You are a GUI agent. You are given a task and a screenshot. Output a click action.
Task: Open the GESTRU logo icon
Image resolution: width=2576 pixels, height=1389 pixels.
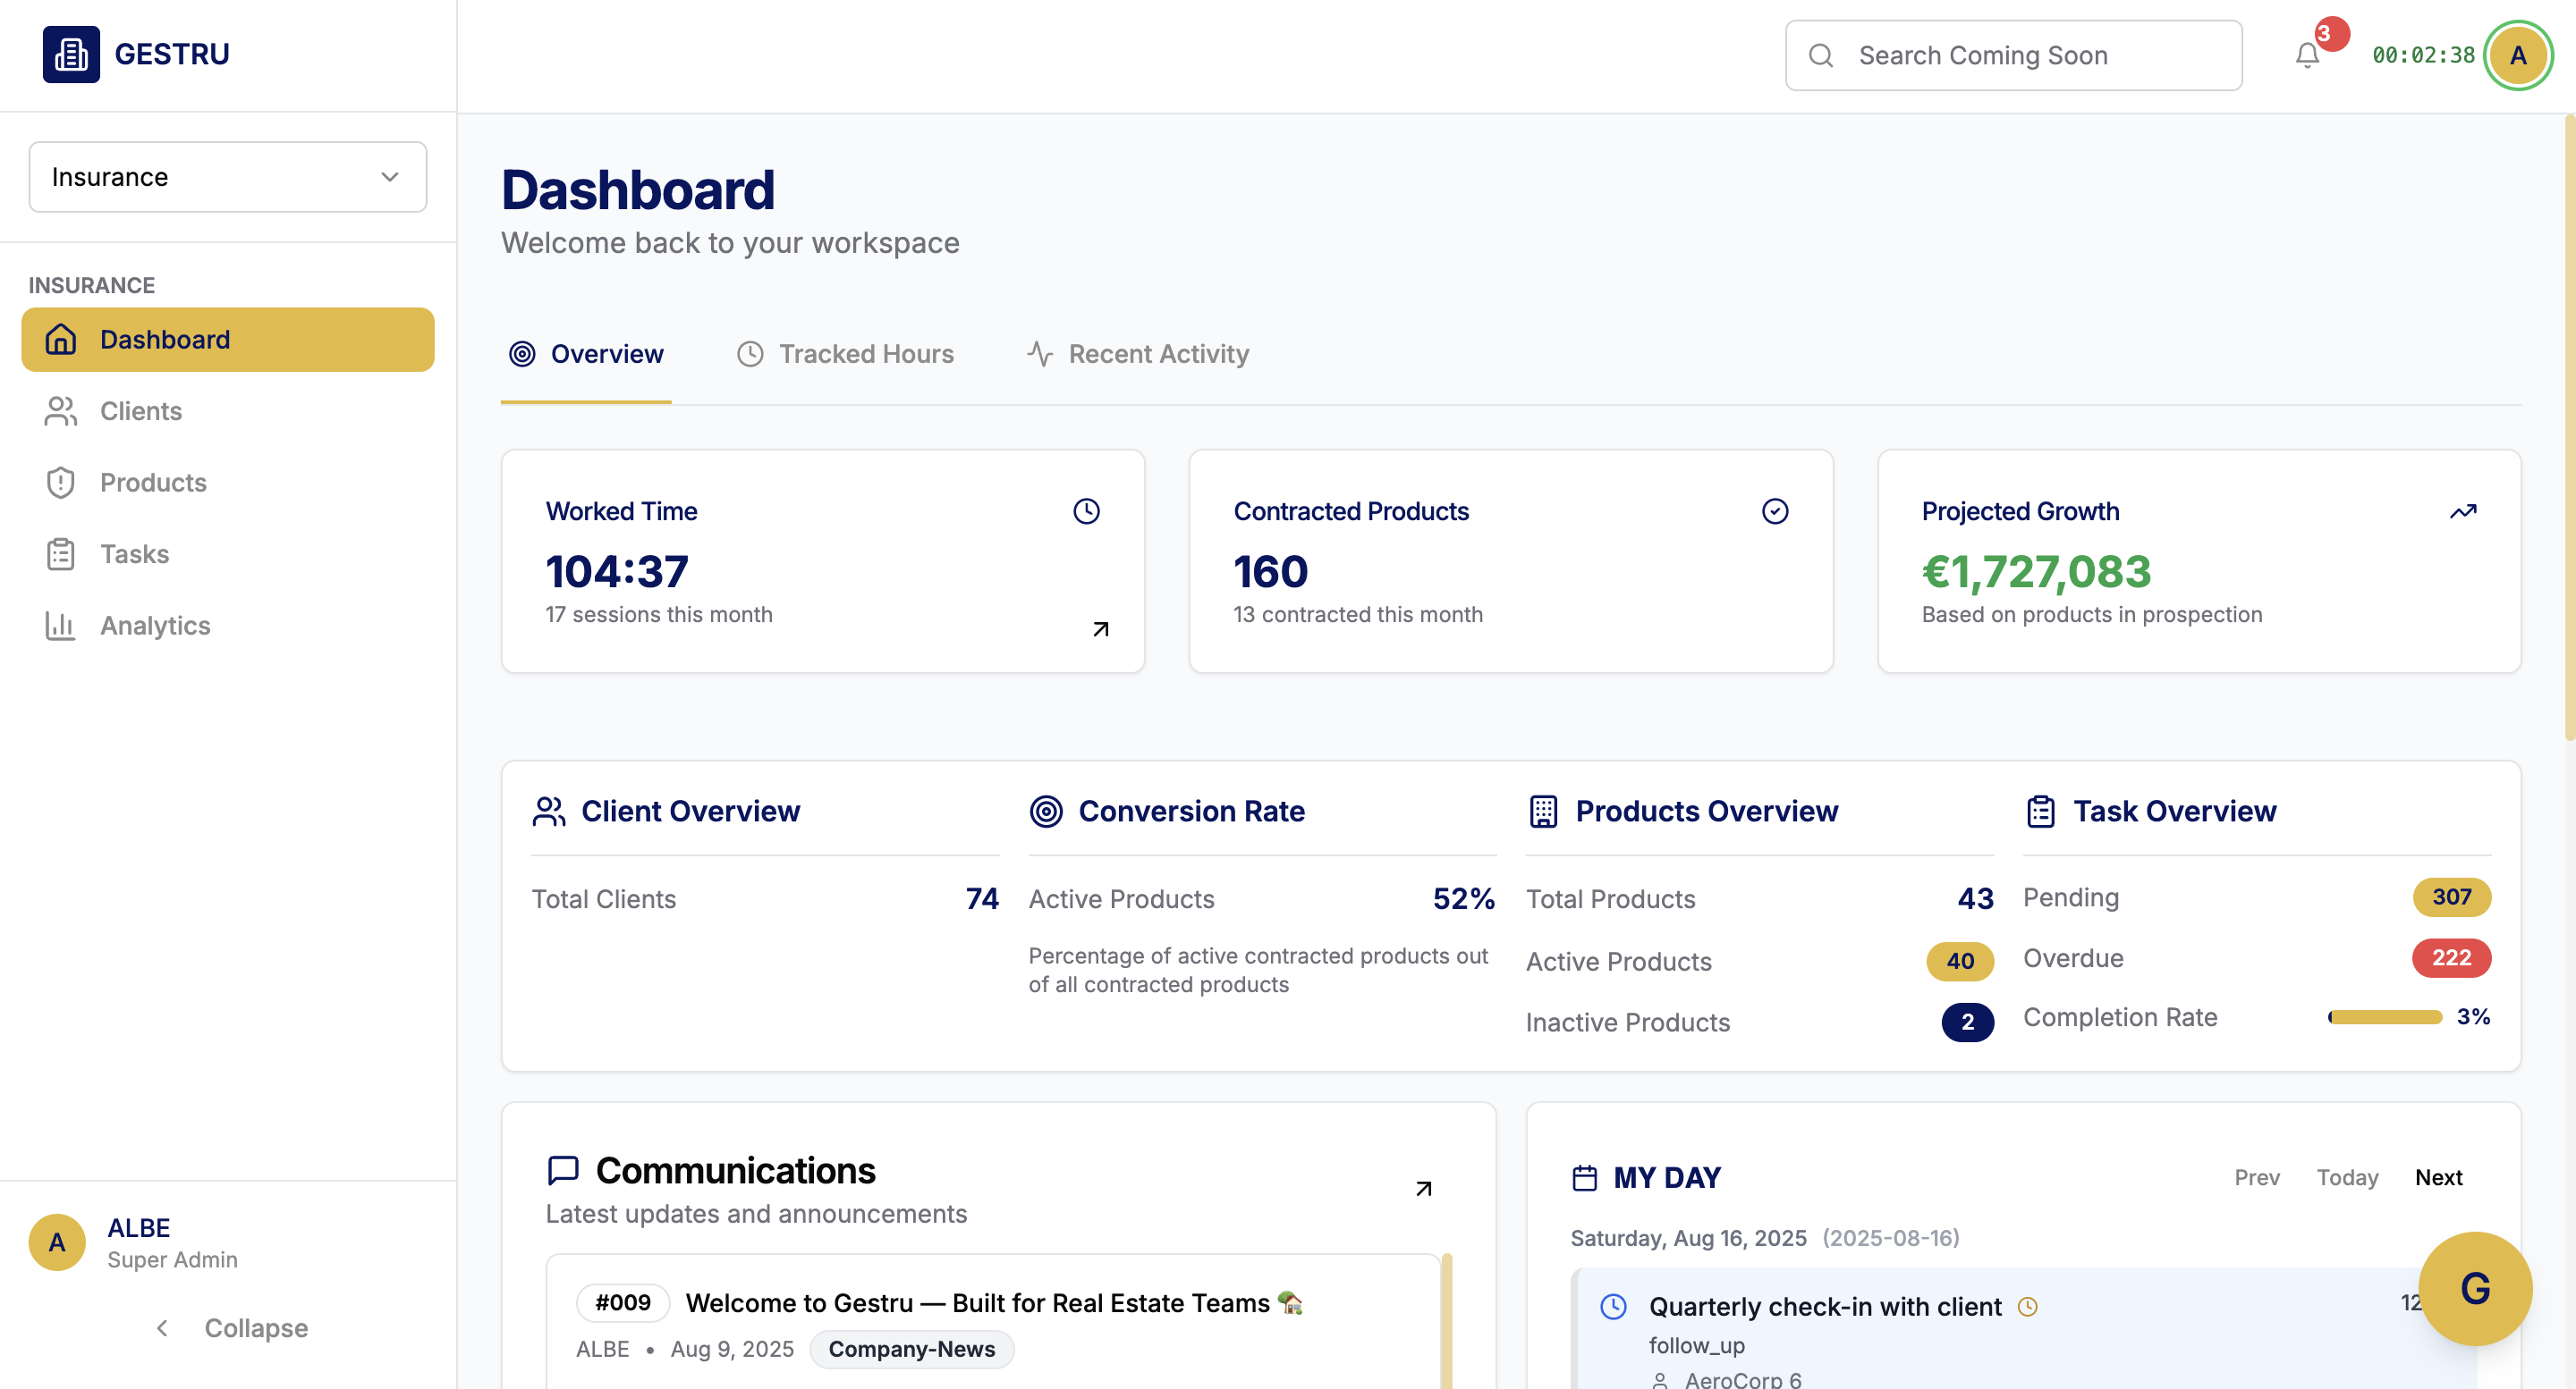pos(70,54)
